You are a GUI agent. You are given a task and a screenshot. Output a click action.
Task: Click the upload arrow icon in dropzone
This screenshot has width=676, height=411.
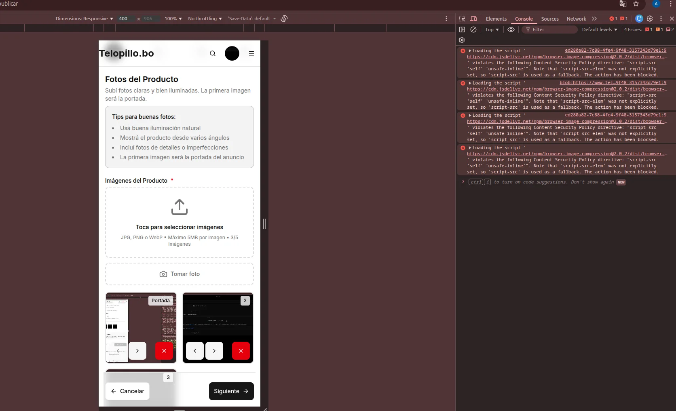coord(180,207)
